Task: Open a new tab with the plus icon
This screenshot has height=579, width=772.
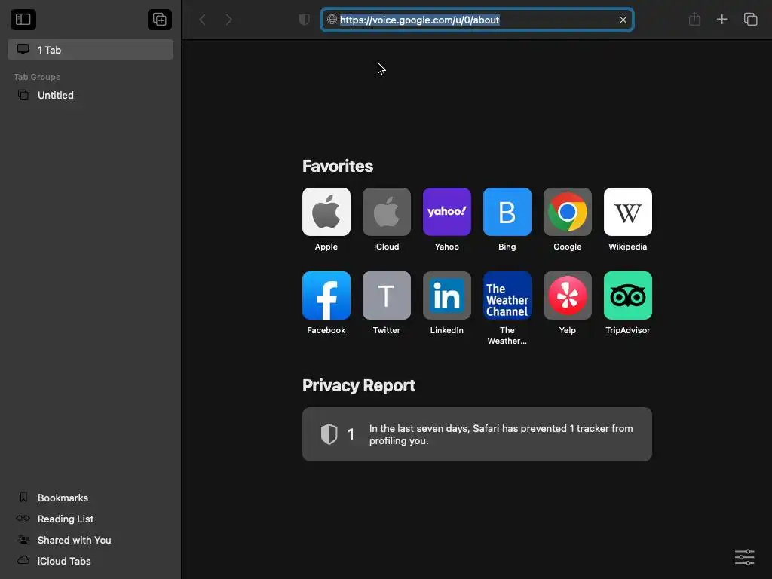Action: 721,20
